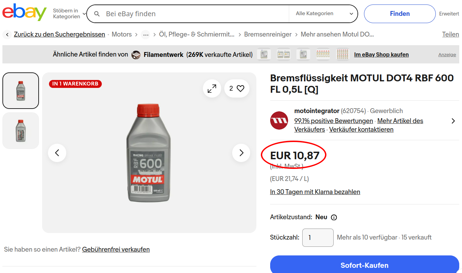Viewport: 462px width, 273px height.
Task: Click Sofort-Kaufen button
Action: pos(364,265)
